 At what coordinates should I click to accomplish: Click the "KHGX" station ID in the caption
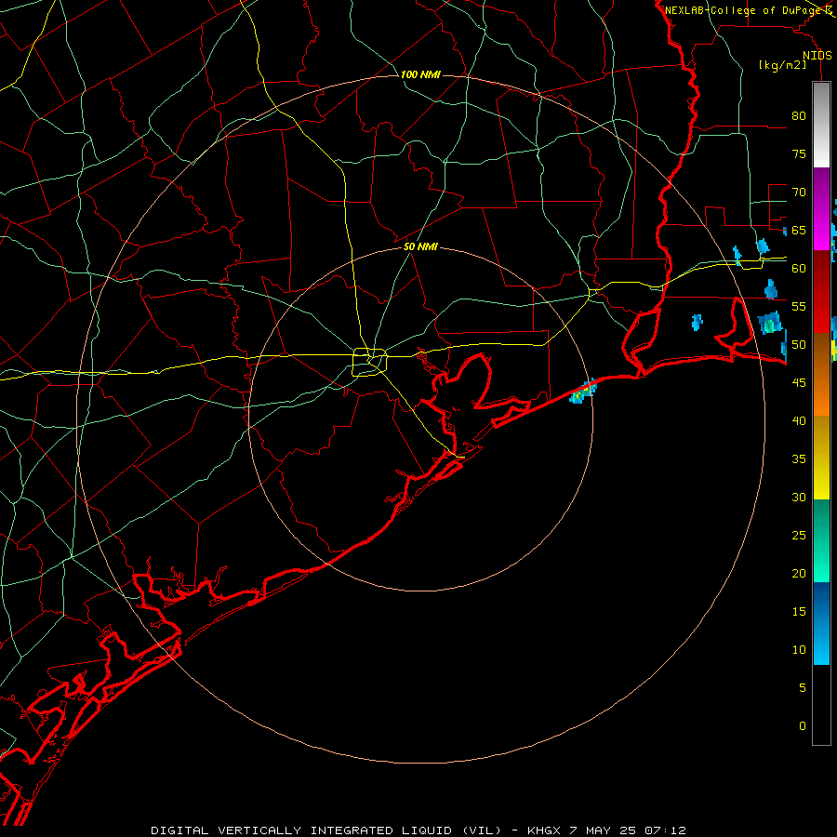pos(544,830)
